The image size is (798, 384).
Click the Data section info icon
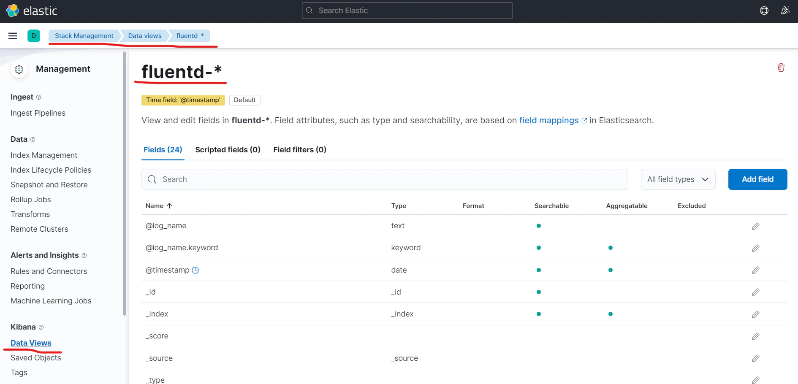click(x=33, y=140)
